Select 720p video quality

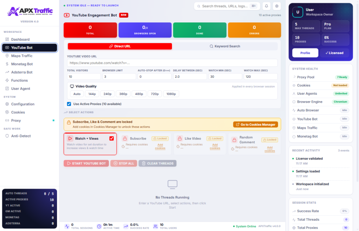pyautogui.click(x=154, y=94)
